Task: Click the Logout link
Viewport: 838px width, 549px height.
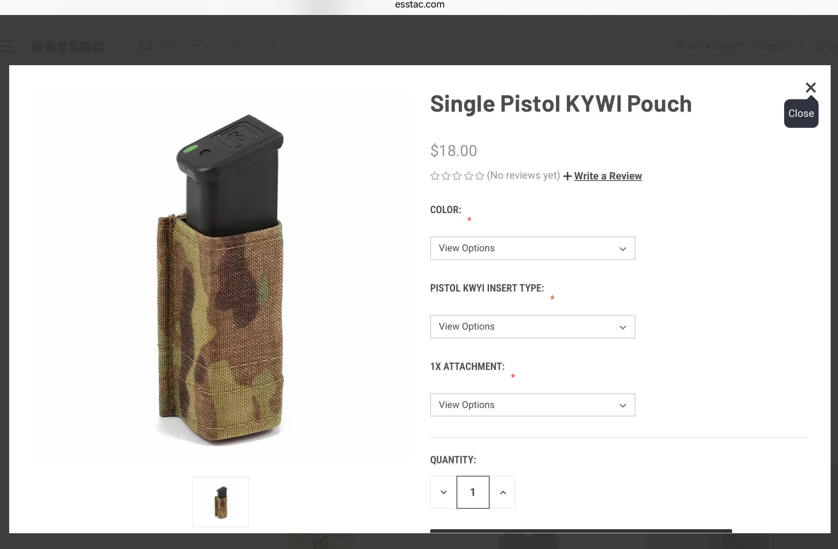Action: (773, 46)
